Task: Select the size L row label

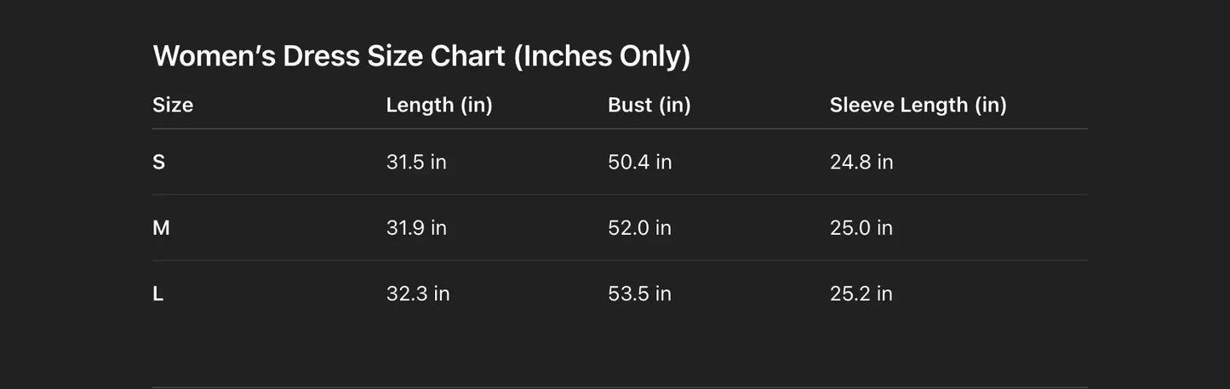Action: (157, 294)
